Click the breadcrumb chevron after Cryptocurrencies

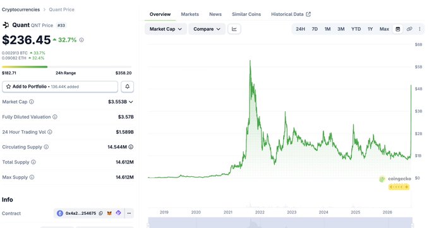pyautogui.click(x=44, y=9)
